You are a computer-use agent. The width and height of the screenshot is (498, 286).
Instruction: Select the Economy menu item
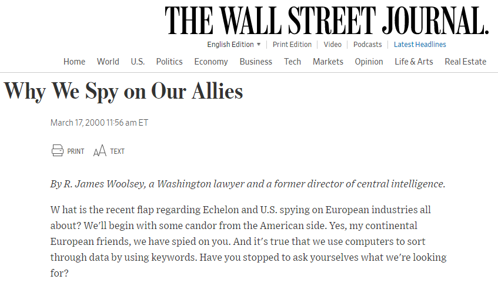click(211, 62)
